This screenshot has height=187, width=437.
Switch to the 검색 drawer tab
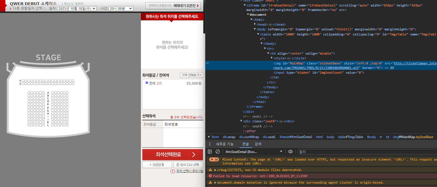[258, 144]
